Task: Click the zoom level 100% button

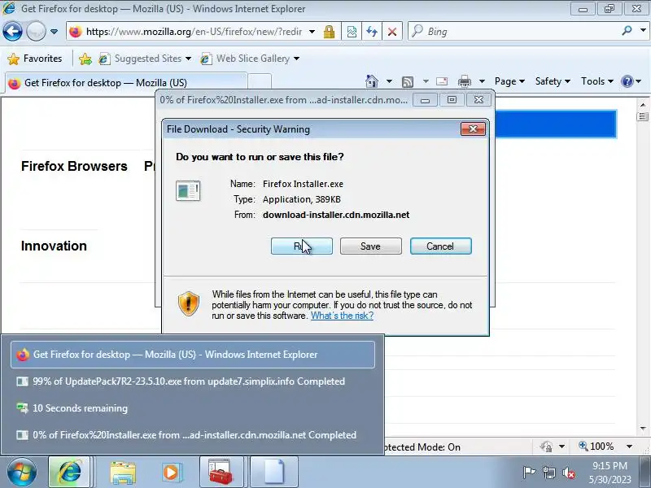Action: pyautogui.click(x=596, y=447)
